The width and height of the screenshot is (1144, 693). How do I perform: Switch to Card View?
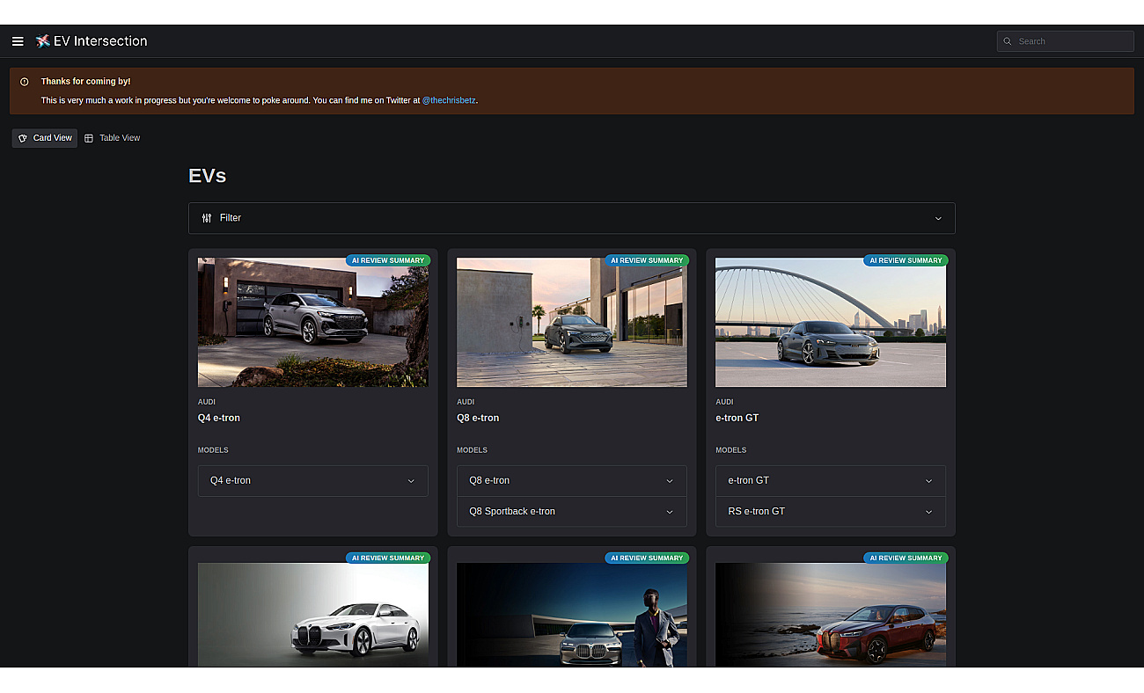pyautogui.click(x=45, y=138)
